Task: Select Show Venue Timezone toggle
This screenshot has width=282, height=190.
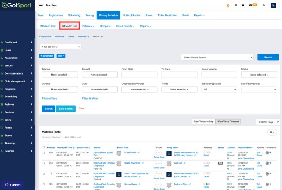Action: (228, 121)
